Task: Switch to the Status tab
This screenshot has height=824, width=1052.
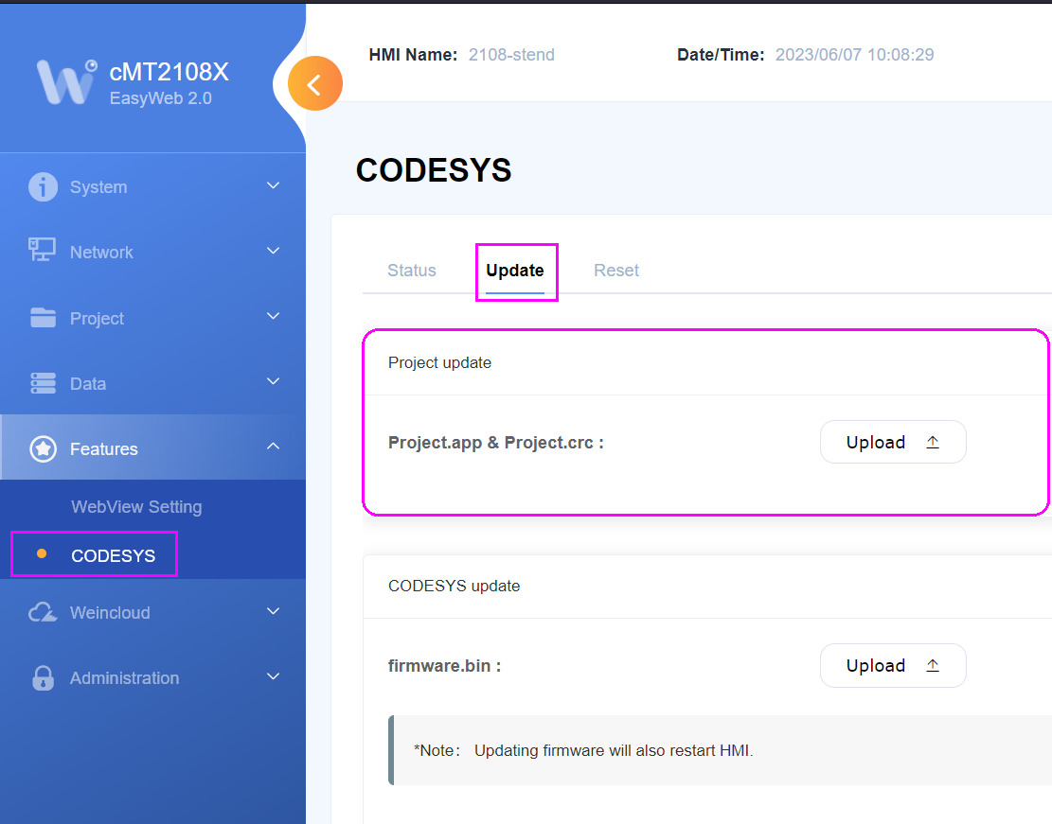Action: pos(412,271)
